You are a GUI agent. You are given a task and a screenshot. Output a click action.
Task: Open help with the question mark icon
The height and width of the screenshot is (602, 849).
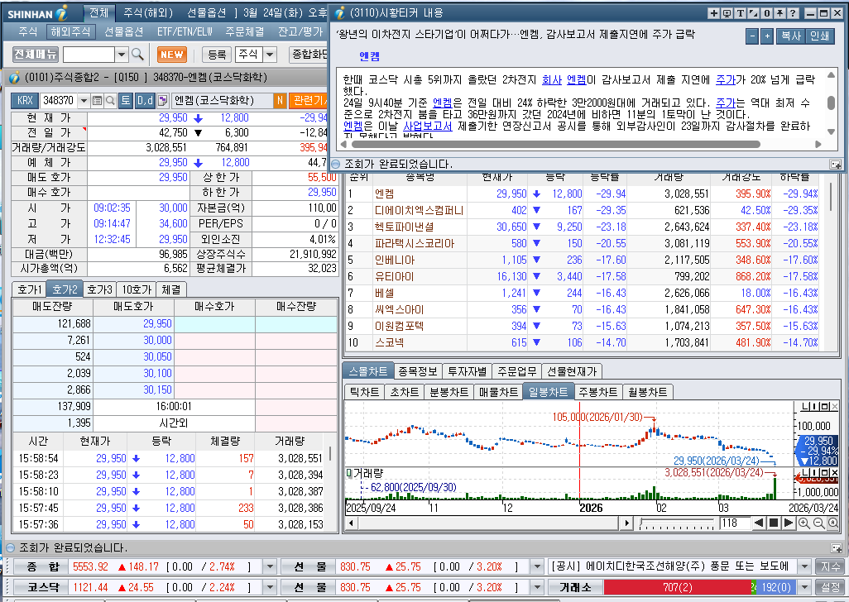(x=793, y=13)
